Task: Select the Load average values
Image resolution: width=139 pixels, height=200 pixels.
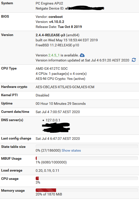Action: pyautogui.click(x=47, y=171)
